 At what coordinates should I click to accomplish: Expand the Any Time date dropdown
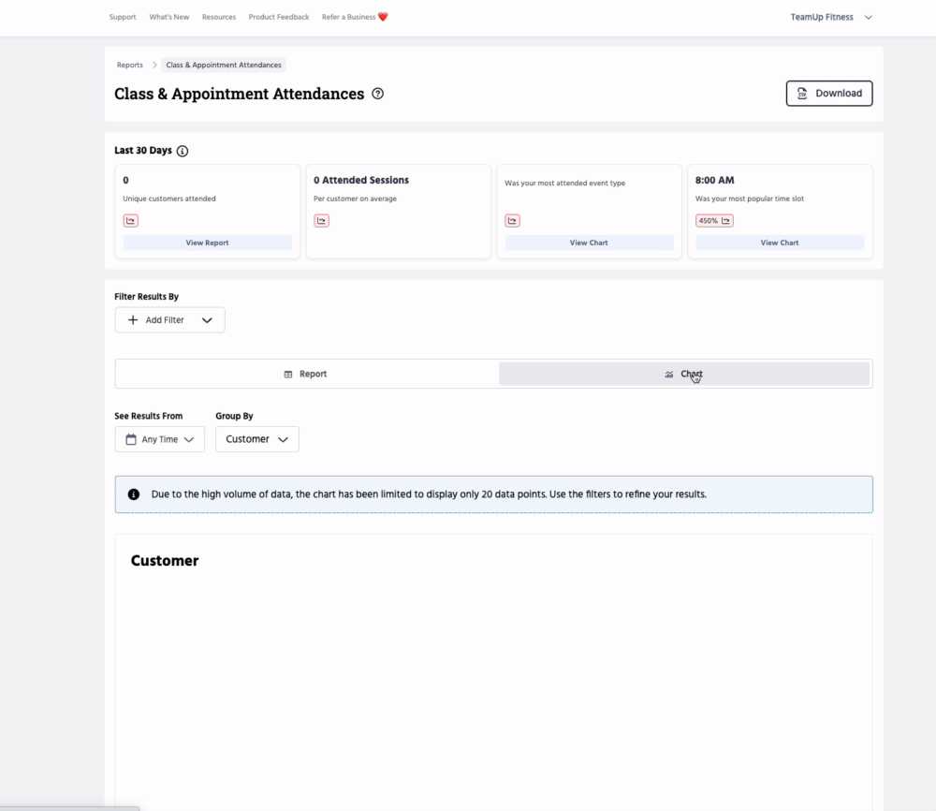pos(159,439)
